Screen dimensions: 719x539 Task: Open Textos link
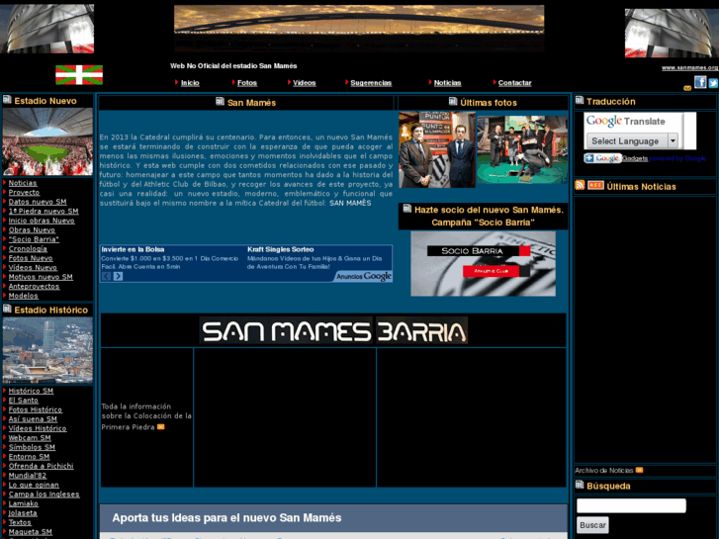point(20,522)
